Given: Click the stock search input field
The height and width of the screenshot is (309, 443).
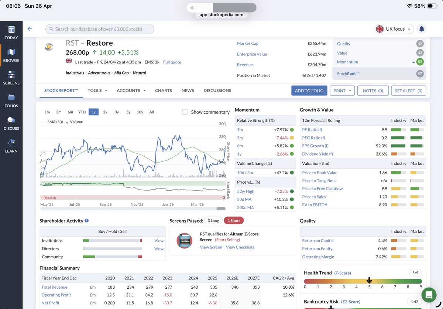Looking at the screenshot, I should 100,29.
